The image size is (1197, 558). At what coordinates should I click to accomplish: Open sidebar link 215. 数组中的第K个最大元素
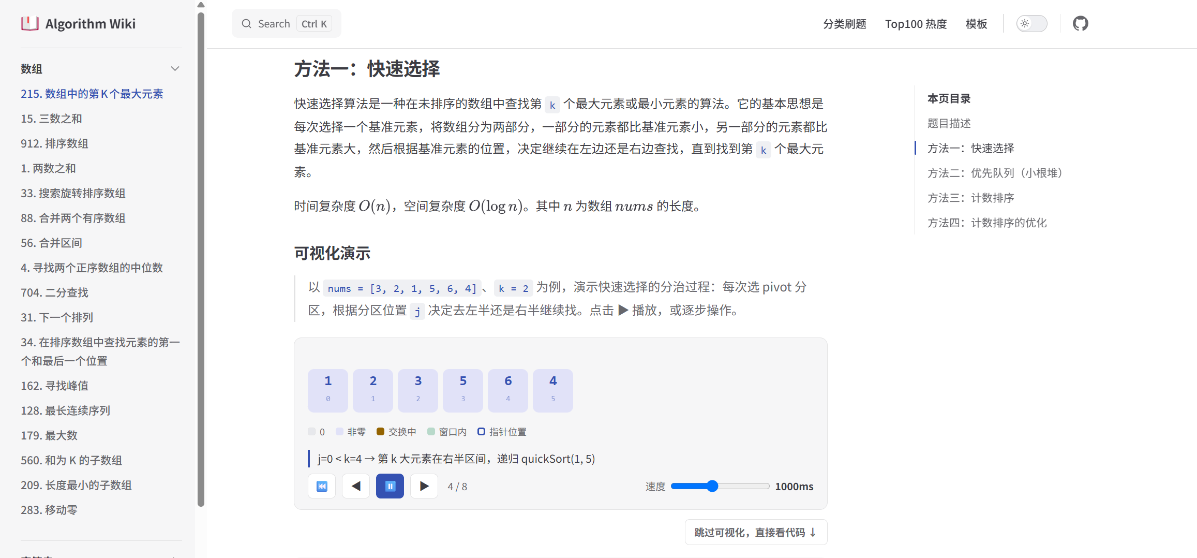[92, 94]
